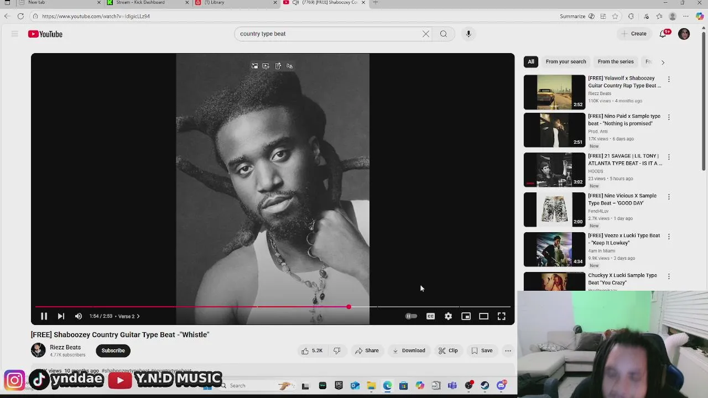The width and height of the screenshot is (708, 398).
Task: Switch to miniplayer mode
Action: click(466, 316)
